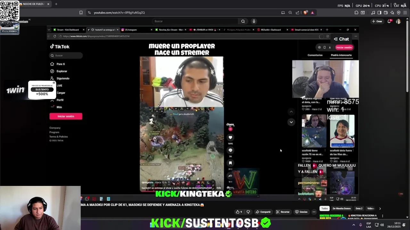The width and height of the screenshot is (410, 230).
Task: Click the Brave Rewards triangle icon
Action: [x=312, y=12]
